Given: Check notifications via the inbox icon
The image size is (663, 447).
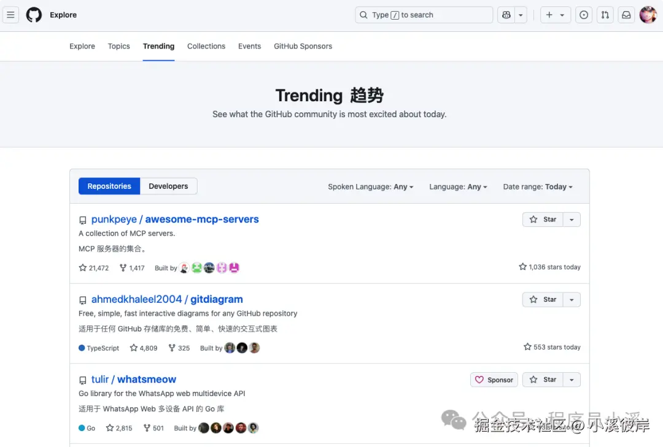Looking at the screenshot, I should (x=626, y=15).
